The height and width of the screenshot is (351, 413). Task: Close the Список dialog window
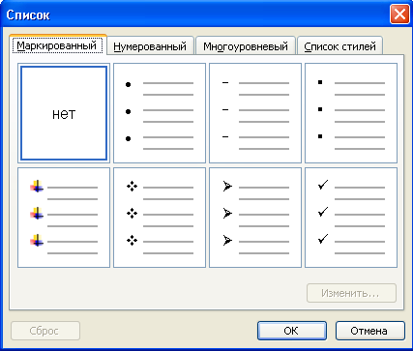[x=399, y=15]
